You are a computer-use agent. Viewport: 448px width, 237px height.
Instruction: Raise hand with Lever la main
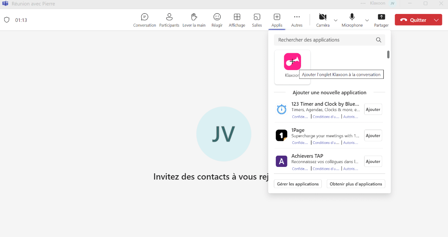pos(194,20)
